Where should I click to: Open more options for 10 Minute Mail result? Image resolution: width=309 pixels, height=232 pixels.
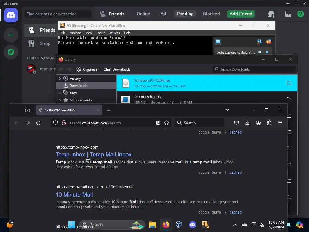pos(225,212)
